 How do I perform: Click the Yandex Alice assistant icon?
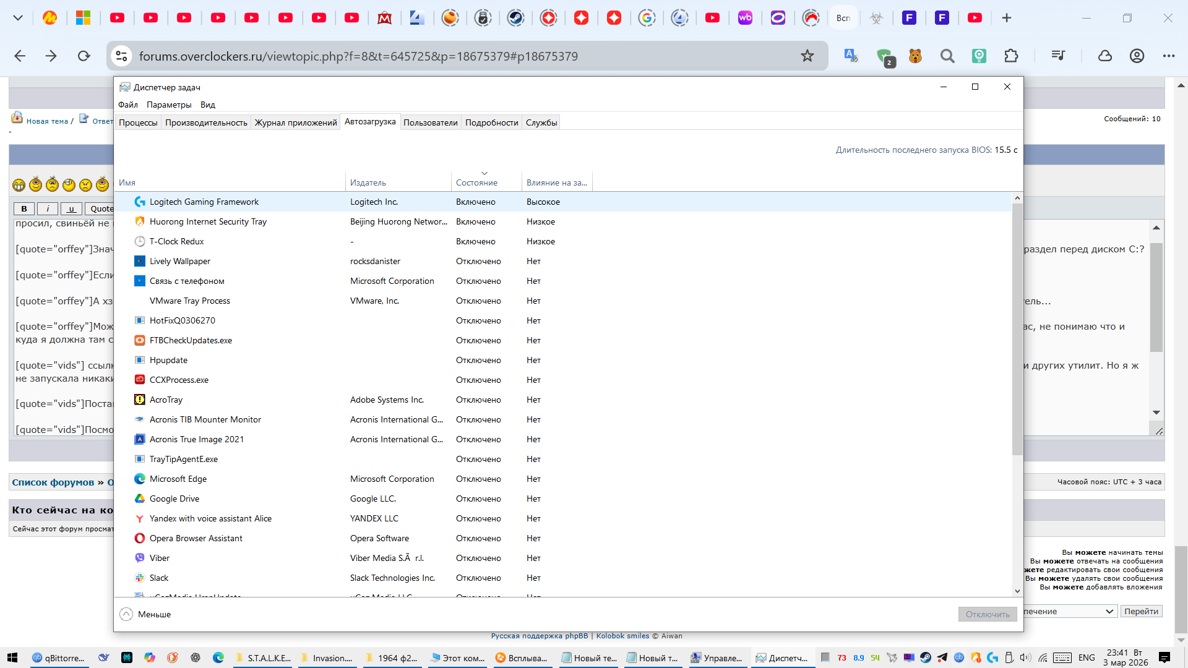[x=140, y=518]
